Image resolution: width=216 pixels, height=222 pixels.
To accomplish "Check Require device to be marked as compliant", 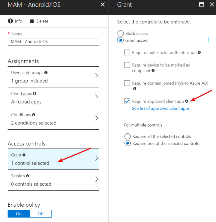I will tap(127, 65).
